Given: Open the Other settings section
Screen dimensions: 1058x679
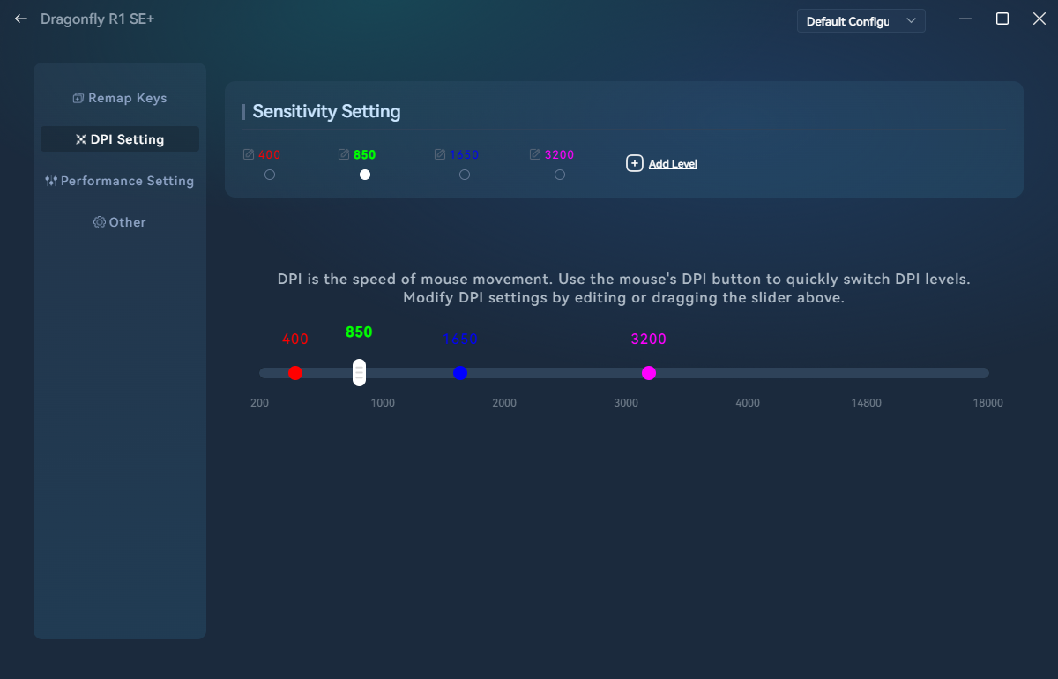Looking at the screenshot, I should (x=120, y=222).
